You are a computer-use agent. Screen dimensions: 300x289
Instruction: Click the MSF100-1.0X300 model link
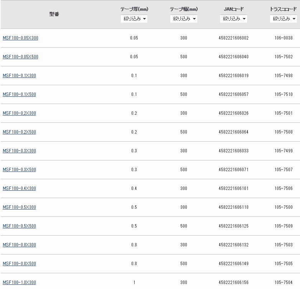[x=19, y=282]
